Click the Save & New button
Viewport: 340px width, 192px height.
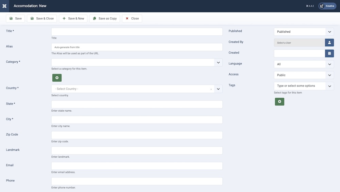73,18
